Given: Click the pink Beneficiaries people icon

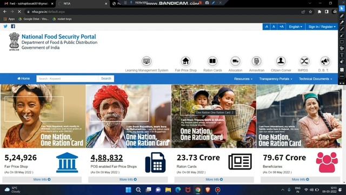Looking at the screenshot, I should (x=327, y=162).
